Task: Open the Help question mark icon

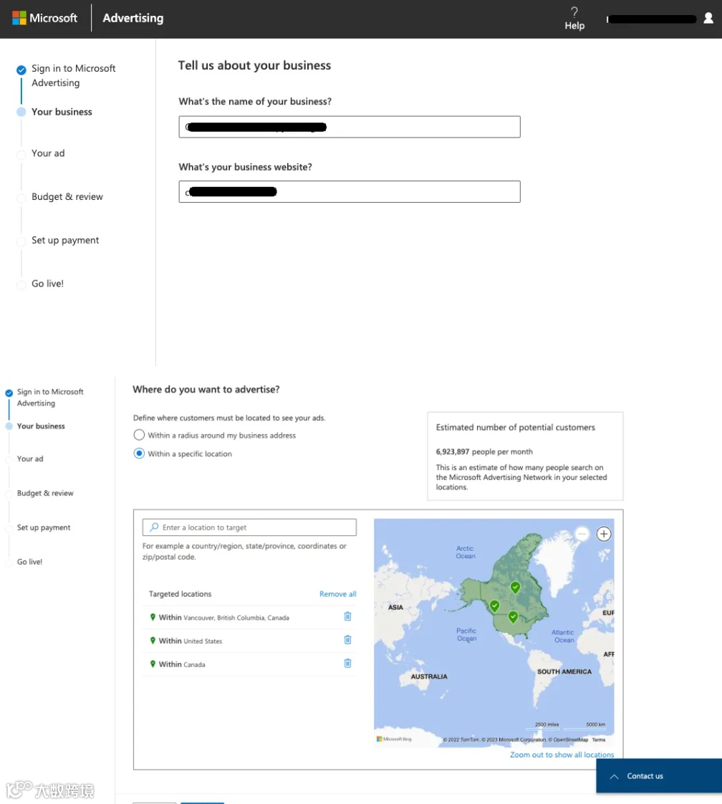Action: coord(574,11)
